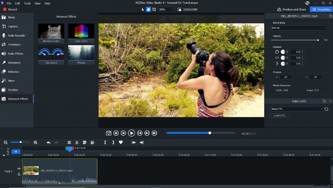Click the Z rotation dial
Image resolution: width=333 pixels, height=188 pixels.
(283, 52)
